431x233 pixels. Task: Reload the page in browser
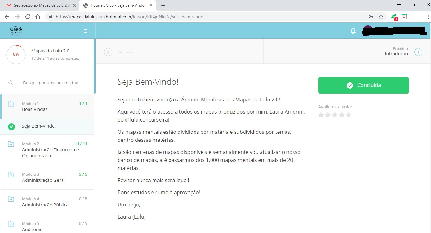28,17
